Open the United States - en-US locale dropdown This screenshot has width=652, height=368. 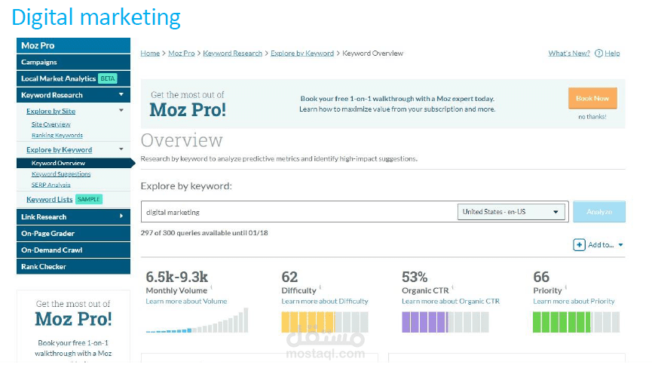[511, 212]
